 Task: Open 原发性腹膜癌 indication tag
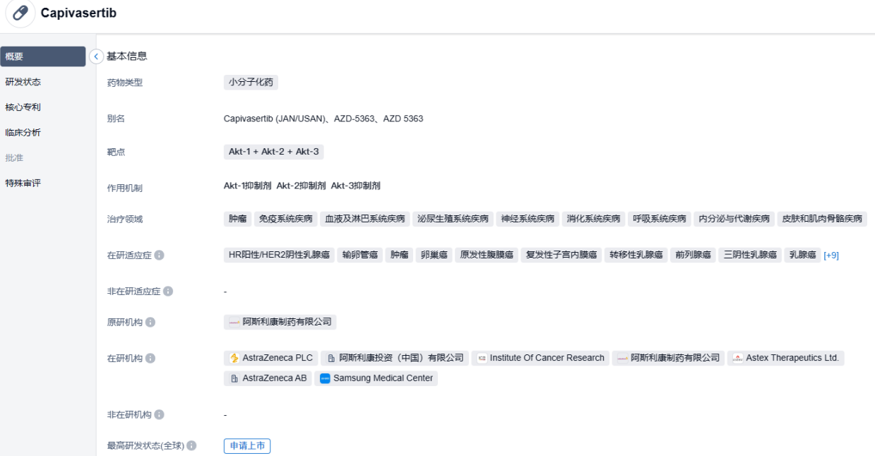487,255
